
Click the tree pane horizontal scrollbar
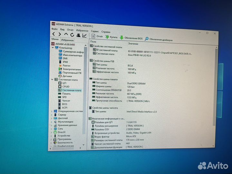[63, 148]
